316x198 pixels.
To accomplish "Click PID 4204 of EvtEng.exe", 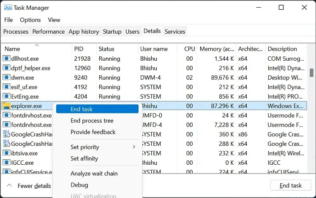I will pos(81,96).
